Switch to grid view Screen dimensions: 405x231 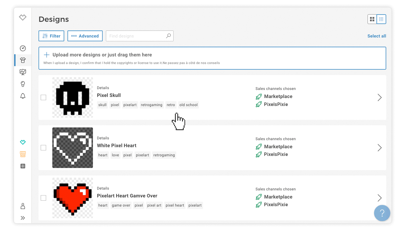coord(372,19)
